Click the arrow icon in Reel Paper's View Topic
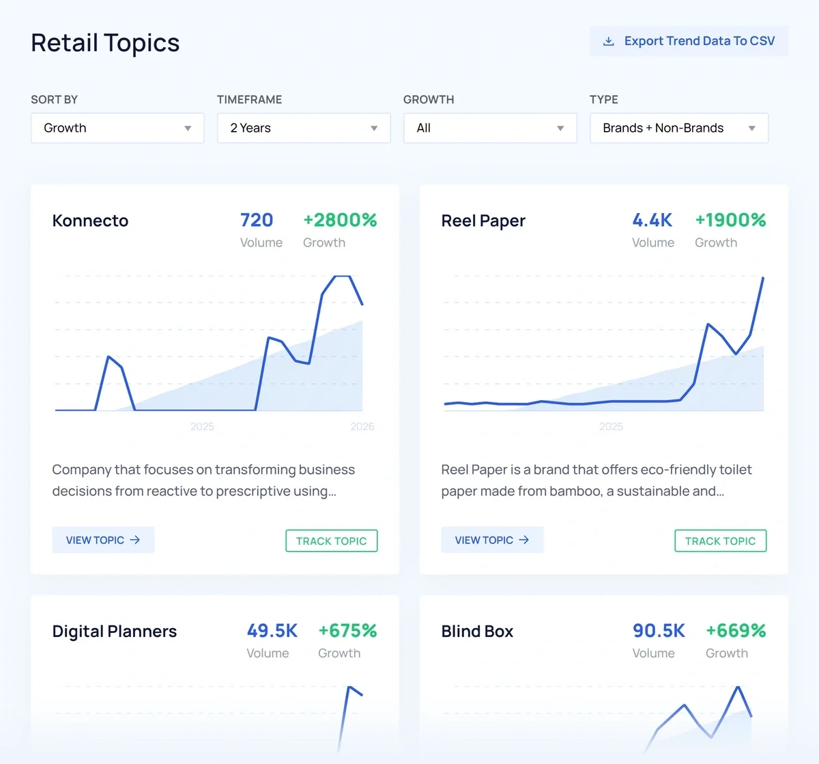This screenshot has width=819, height=764. point(524,540)
